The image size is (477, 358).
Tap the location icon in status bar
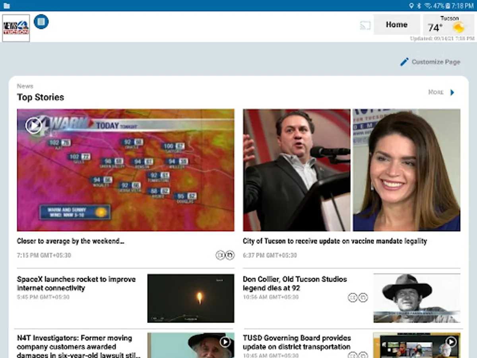[x=411, y=6]
